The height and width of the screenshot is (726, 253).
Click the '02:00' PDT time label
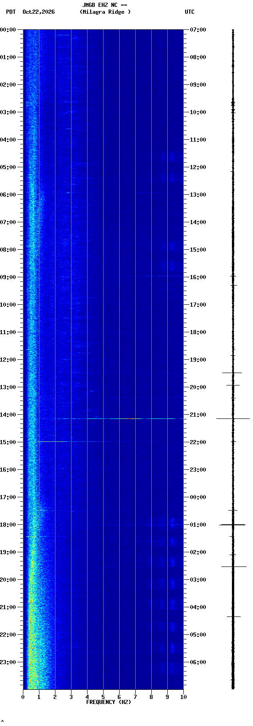tap(8, 85)
